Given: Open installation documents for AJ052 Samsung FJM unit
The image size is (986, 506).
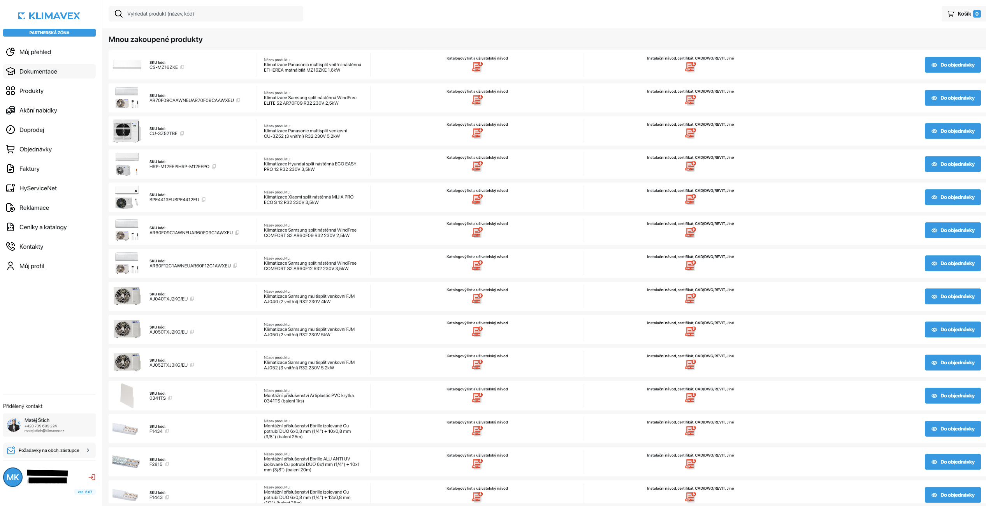Looking at the screenshot, I should 690,365.
